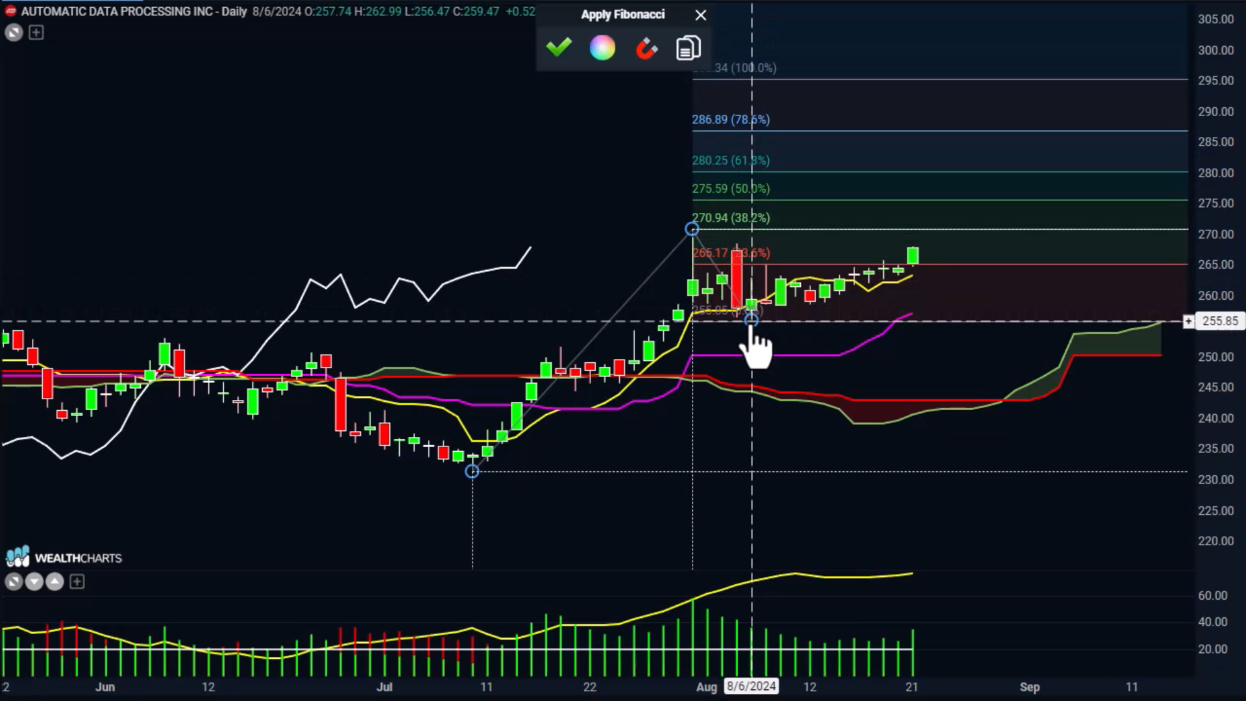Click the expand icon in volume pane
This screenshot has height=701, width=1246.
tap(14, 582)
